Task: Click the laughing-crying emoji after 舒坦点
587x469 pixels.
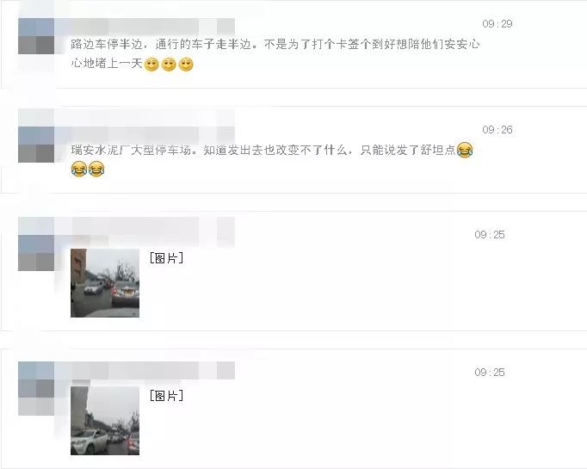Action: (465, 150)
